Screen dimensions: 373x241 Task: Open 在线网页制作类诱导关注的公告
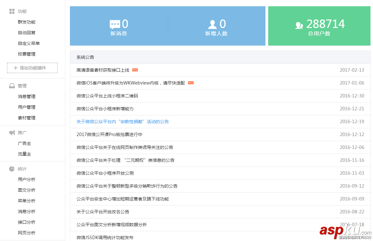pyautogui.click(x=125, y=147)
